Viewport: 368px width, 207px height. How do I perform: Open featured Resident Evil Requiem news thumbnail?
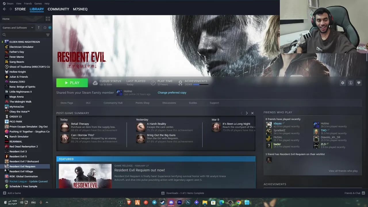(85, 176)
